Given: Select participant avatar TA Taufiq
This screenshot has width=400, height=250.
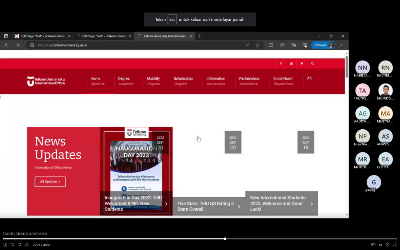Looking at the screenshot, I should [362, 91].
